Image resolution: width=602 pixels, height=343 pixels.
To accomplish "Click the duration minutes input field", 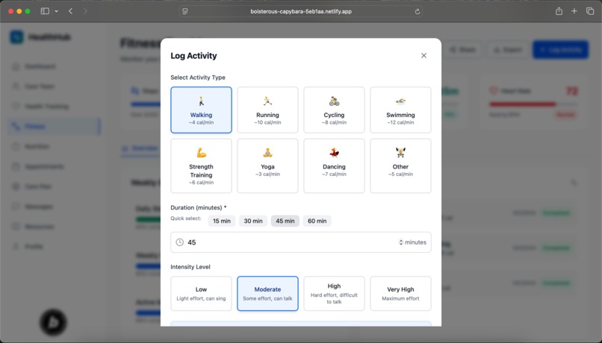I will pos(300,242).
